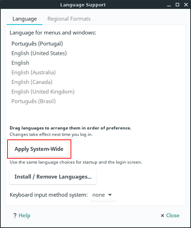Switch to the Regional Formats tab
The width and height of the screenshot is (191, 228).
pyautogui.click(x=69, y=19)
